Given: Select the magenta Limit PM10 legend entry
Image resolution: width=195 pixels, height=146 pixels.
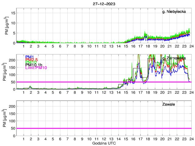Looking at the screenshot, I should coord(35,68).
